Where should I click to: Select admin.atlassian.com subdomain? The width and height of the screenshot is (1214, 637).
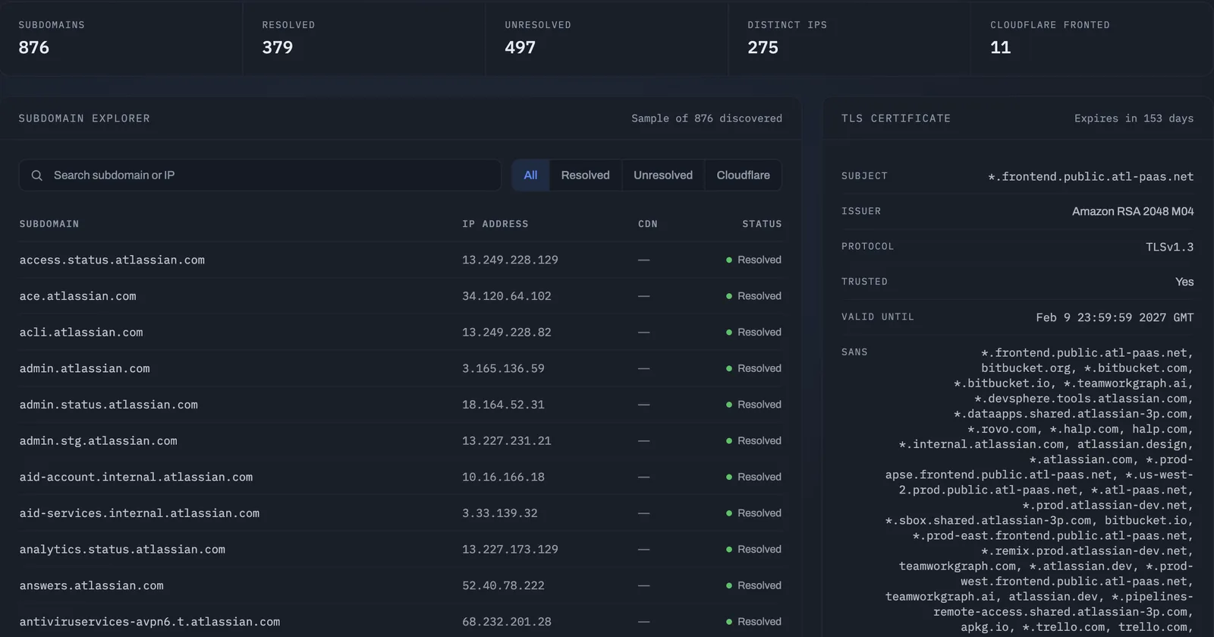click(x=85, y=368)
